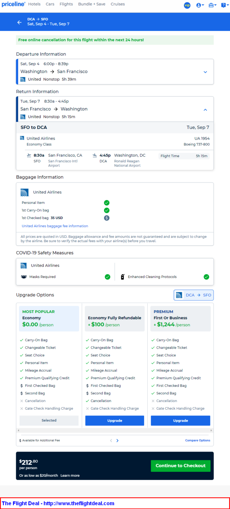
Task: Open the Cars menu item
Action: (x=50, y=4)
